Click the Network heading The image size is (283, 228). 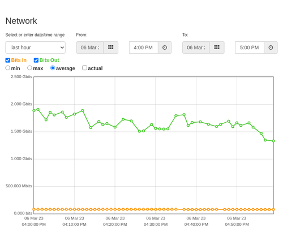coord(21,21)
